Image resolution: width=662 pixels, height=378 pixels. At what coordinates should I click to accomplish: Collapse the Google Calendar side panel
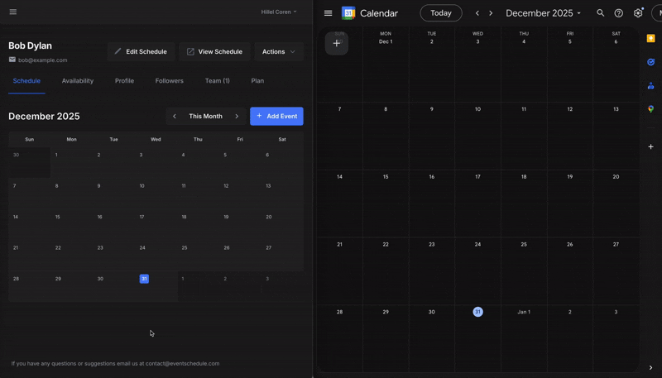(651, 368)
